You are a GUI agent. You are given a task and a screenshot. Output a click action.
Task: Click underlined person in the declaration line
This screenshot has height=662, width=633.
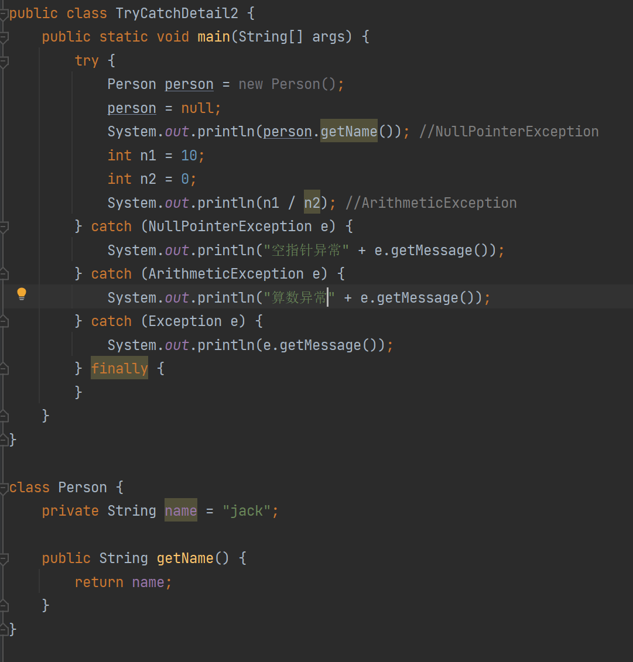189,84
